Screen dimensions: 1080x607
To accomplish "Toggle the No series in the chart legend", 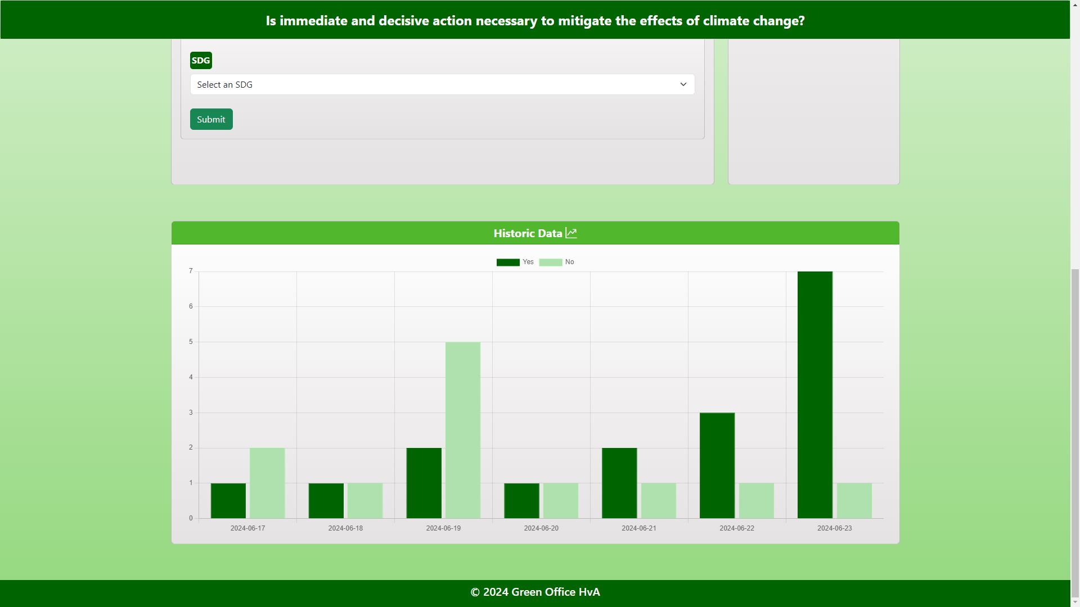I will [x=561, y=261].
